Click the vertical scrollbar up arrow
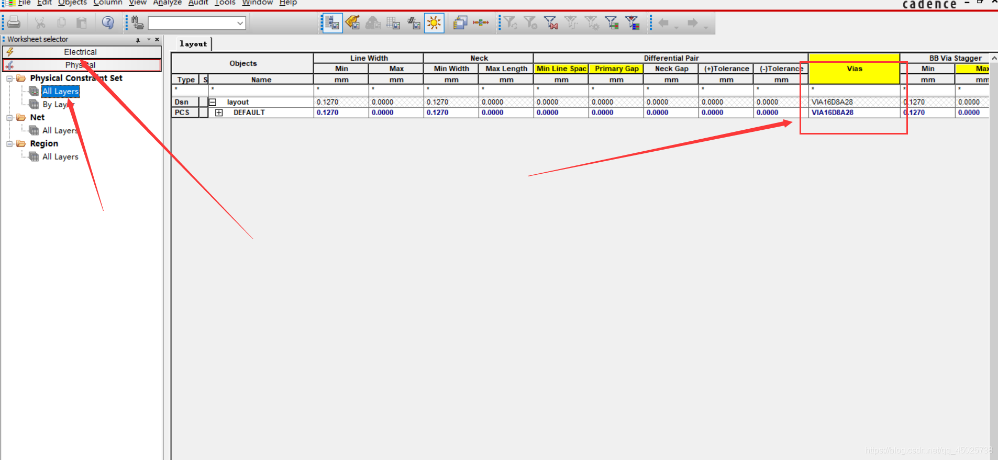The height and width of the screenshot is (460, 998). pyautogui.click(x=994, y=58)
